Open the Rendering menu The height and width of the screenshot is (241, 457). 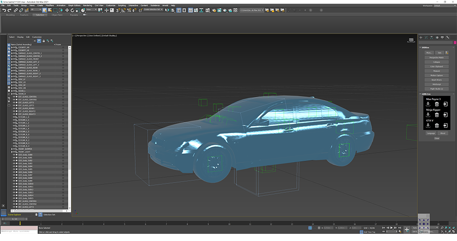[87, 5]
